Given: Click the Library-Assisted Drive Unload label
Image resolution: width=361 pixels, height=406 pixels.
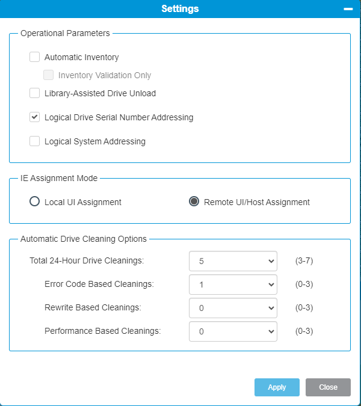Looking at the screenshot, I should pos(100,94).
